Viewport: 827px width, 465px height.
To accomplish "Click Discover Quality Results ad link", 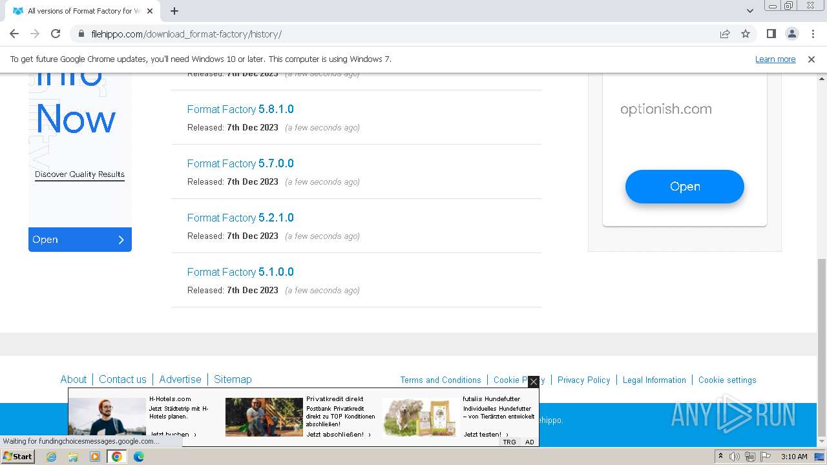I will (79, 174).
